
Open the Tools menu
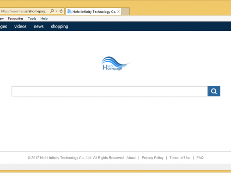tap(32, 18)
